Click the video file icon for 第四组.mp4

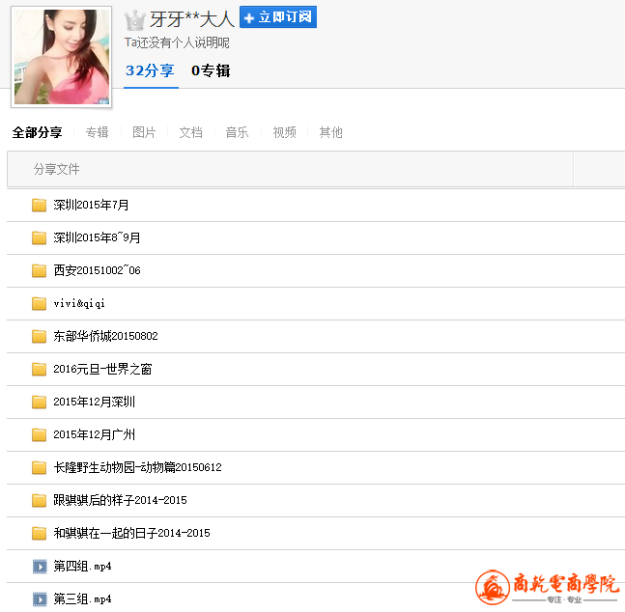pyautogui.click(x=39, y=566)
